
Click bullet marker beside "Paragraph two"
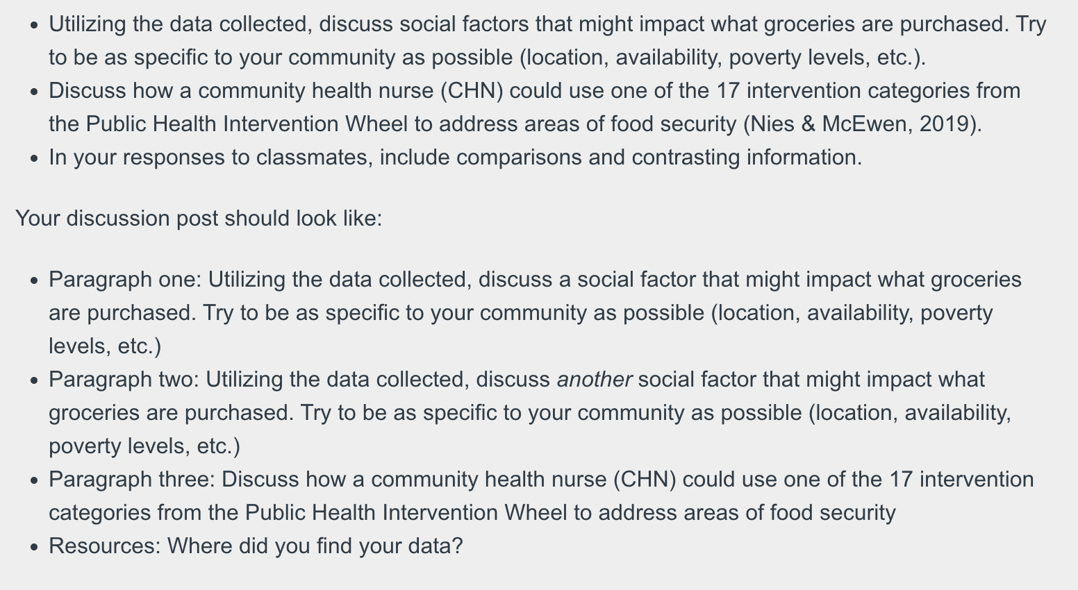tap(34, 381)
